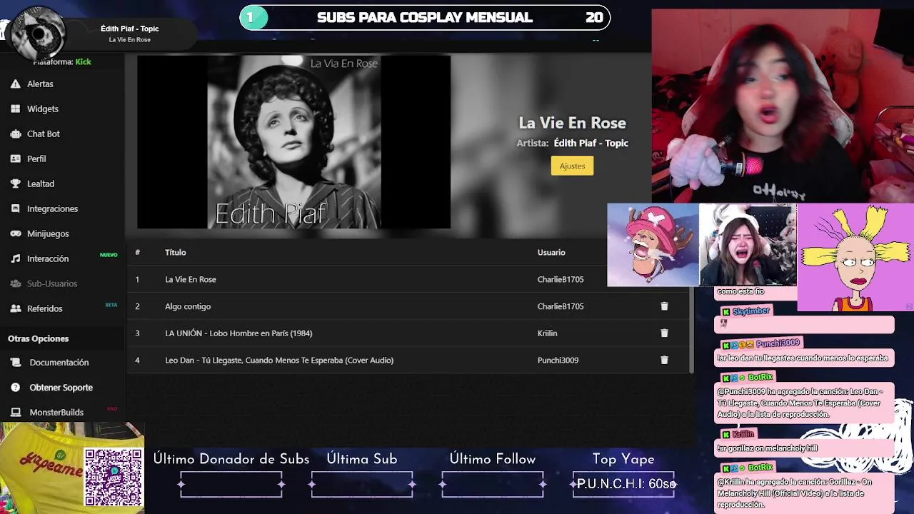
Task: Select the La Vie En Rose row title
Action: (x=191, y=279)
